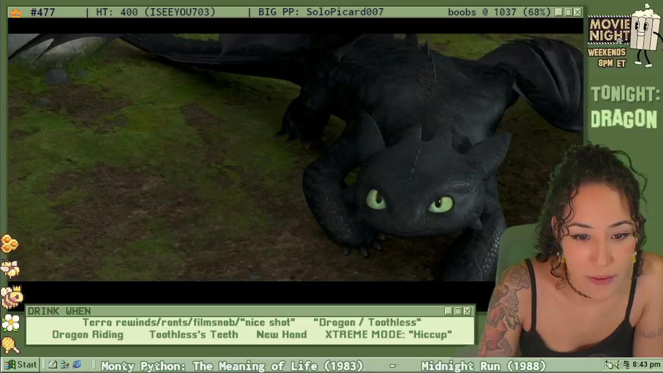
Task: Click the crown icon beside #477
Action: click(16, 13)
